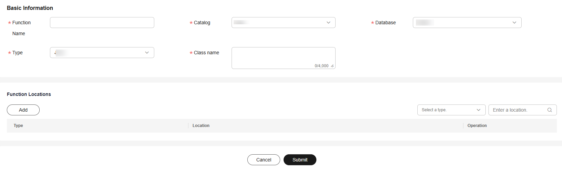Click the Type field chevron arrow

click(x=147, y=53)
